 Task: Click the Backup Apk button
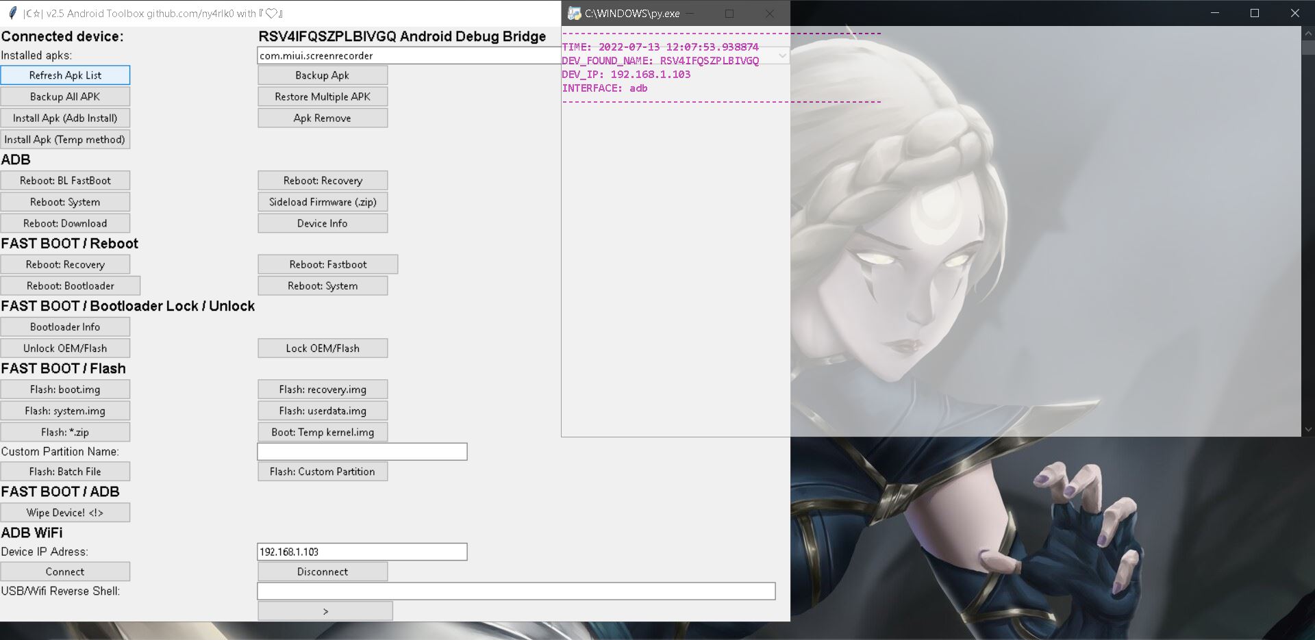[x=323, y=75]
